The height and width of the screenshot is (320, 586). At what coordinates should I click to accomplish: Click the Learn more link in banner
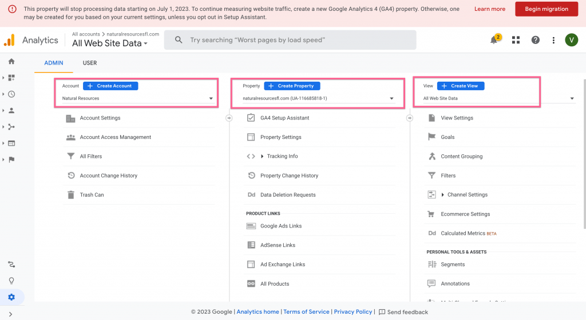click(490, 9)
